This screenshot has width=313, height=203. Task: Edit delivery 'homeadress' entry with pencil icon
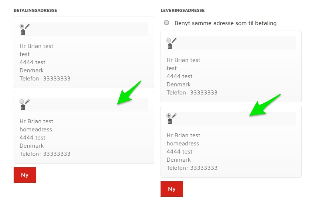[174, 116]
